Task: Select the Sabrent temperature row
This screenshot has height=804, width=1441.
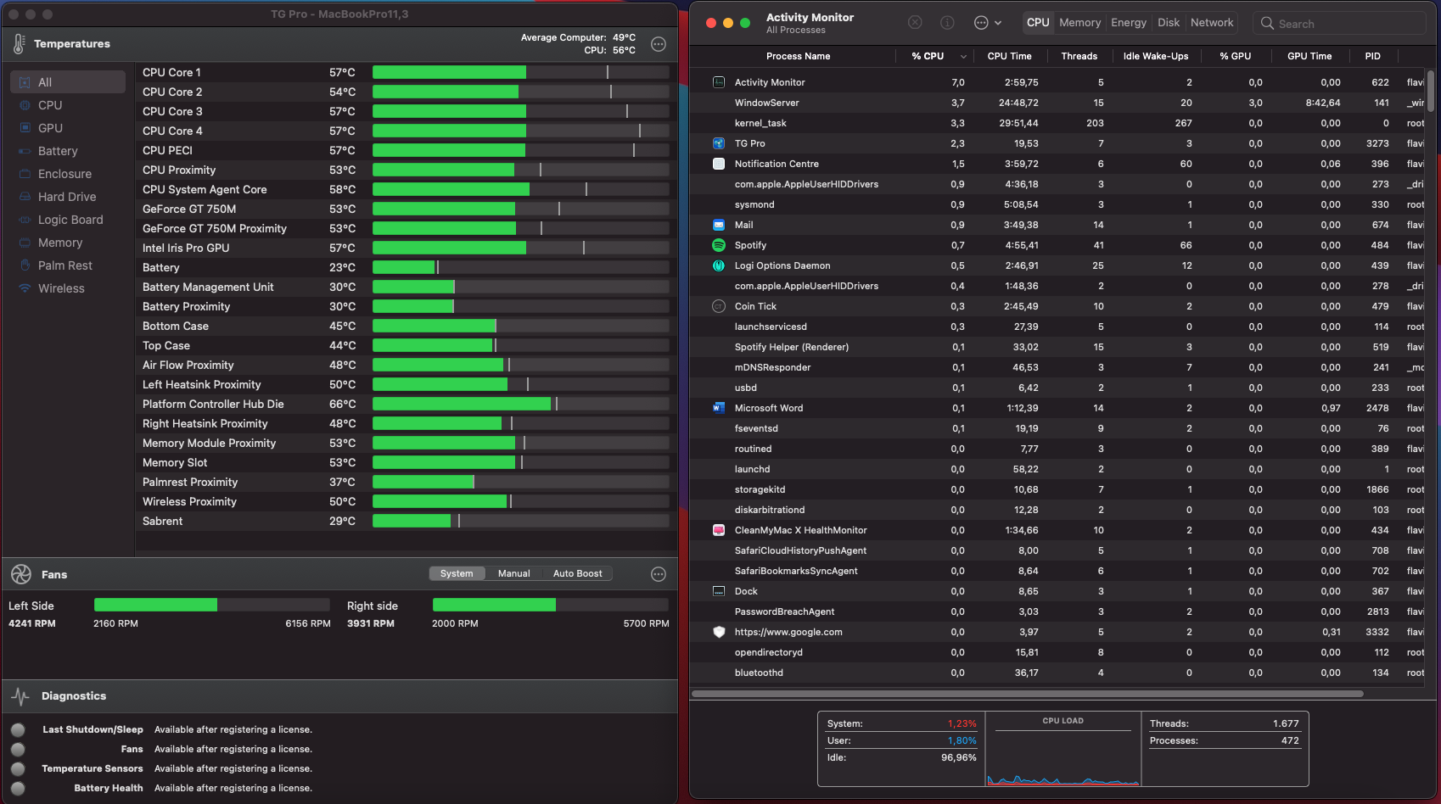Action: point(406,521)
